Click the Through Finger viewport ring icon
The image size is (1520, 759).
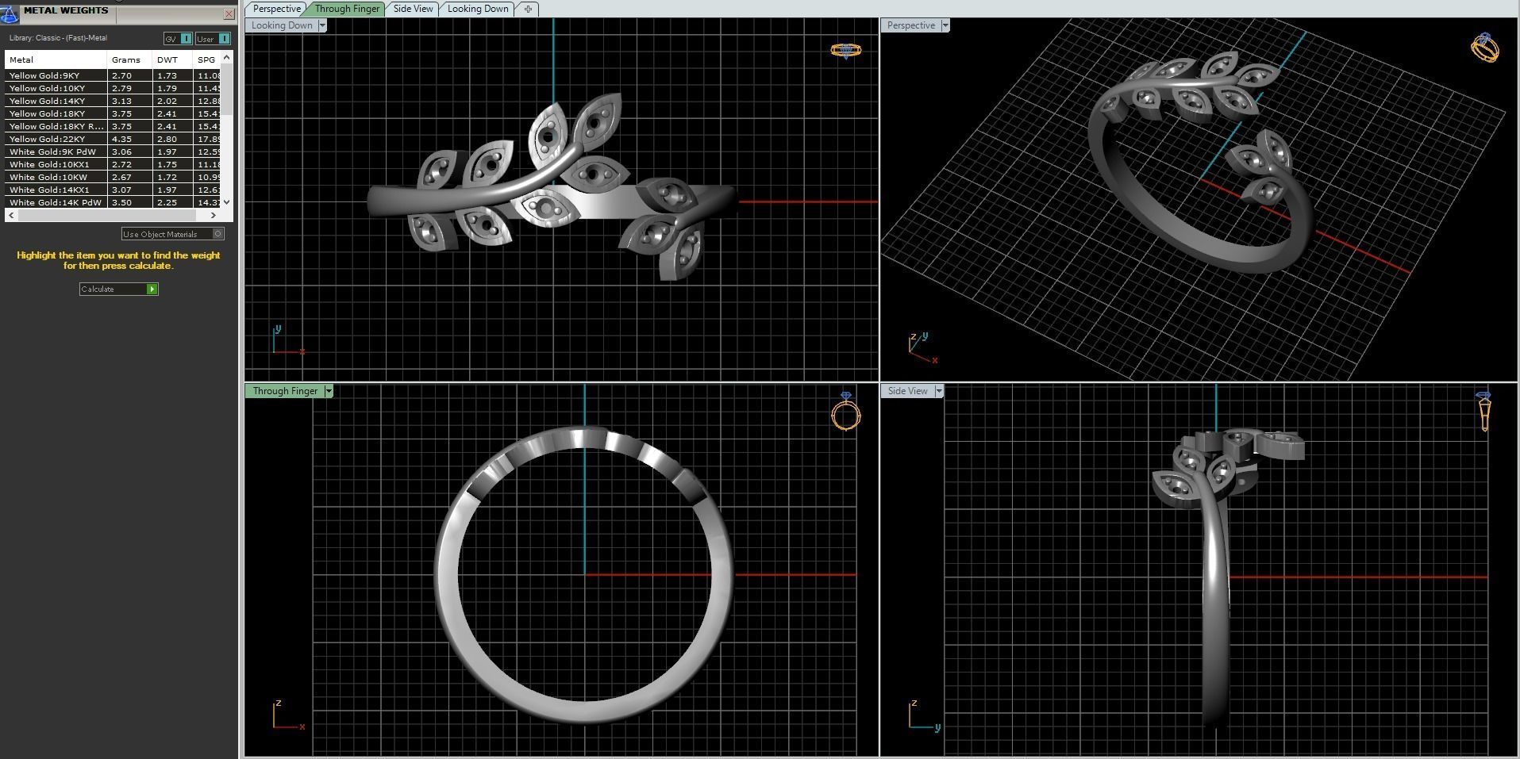point(846,412)
